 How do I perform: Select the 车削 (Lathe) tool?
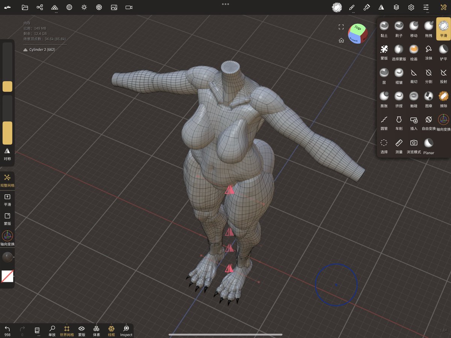pos(399,122)
